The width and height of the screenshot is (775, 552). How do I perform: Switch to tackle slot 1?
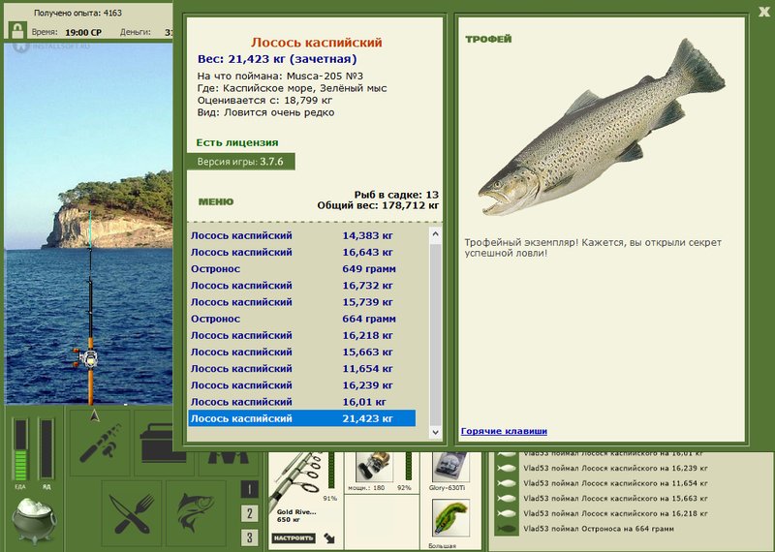coord(249,490)
